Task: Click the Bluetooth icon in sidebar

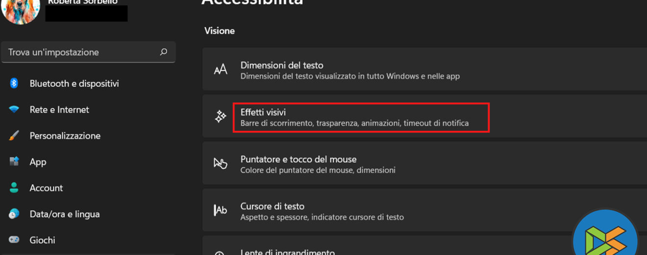Action: (14, 83)
